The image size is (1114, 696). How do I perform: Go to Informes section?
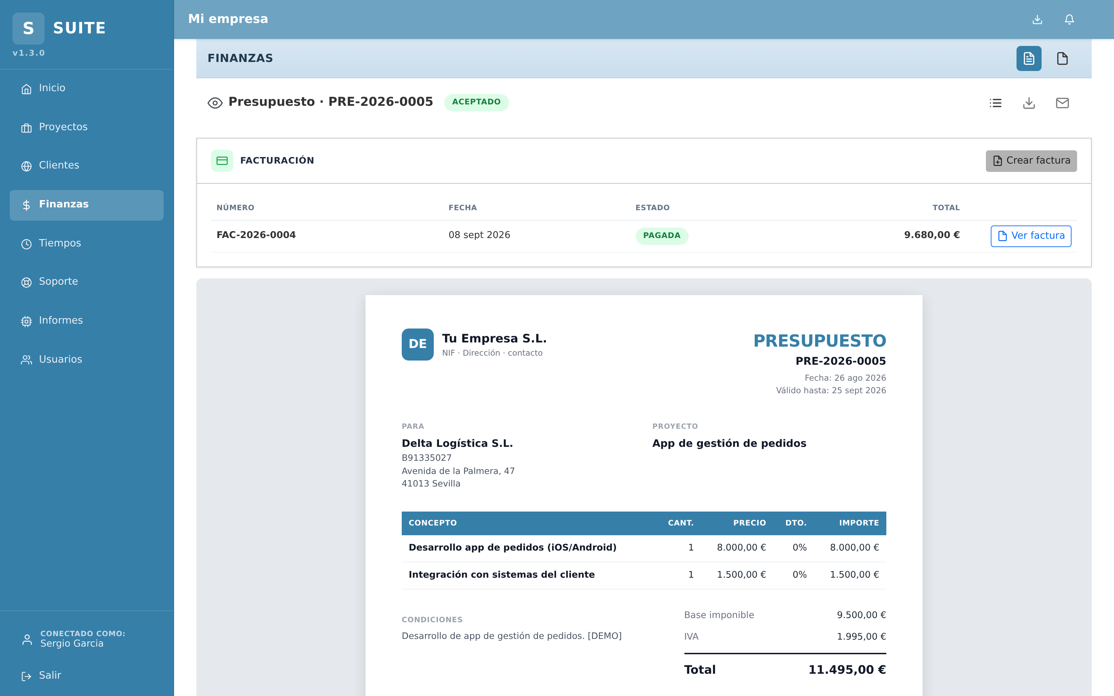tap(87, 321)
